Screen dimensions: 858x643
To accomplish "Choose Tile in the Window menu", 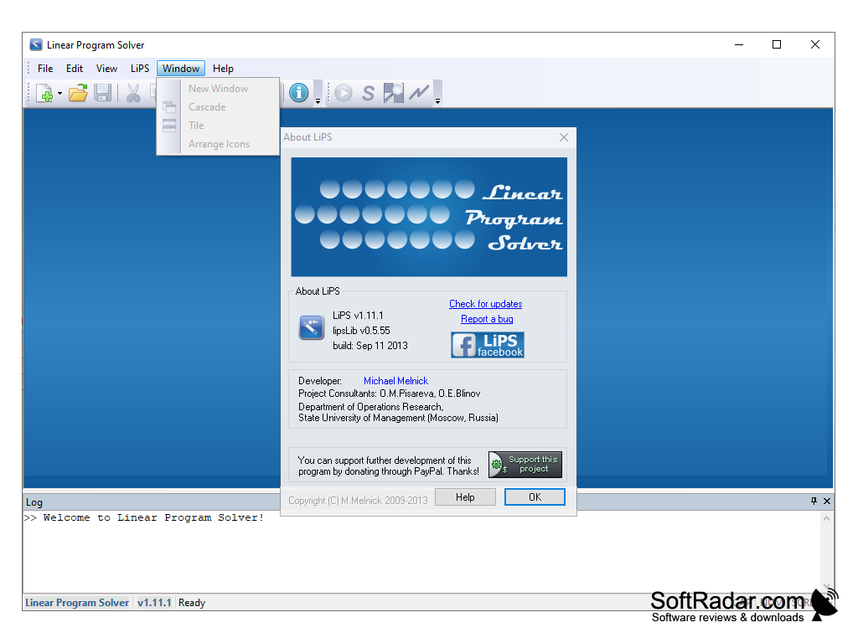I will coord(219,126).
